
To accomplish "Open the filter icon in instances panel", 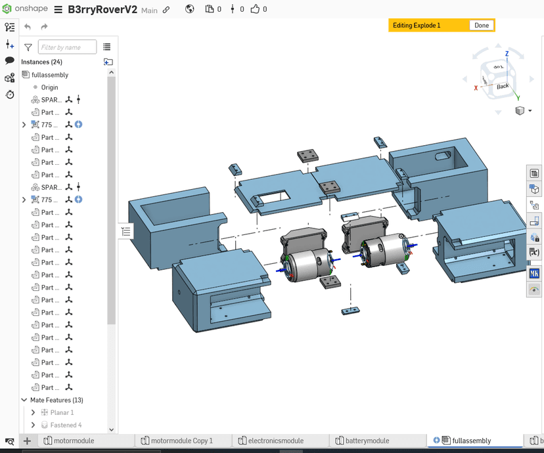I will pos(28,47).
